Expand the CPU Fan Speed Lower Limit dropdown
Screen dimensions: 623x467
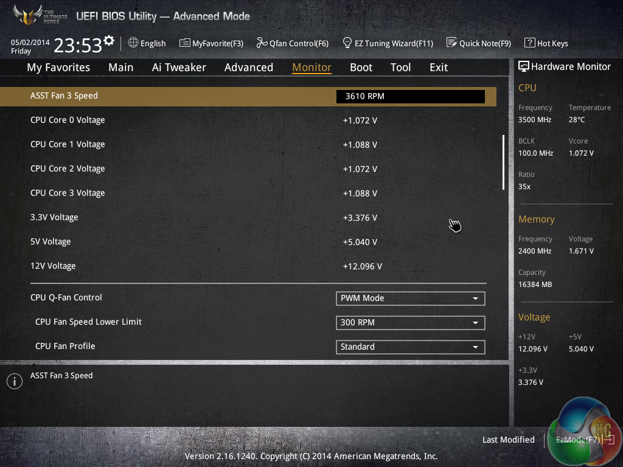[x=410, y=323]
